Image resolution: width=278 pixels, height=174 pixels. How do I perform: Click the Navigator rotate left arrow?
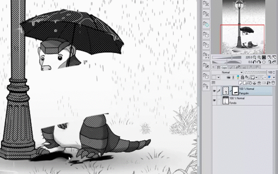255,62
